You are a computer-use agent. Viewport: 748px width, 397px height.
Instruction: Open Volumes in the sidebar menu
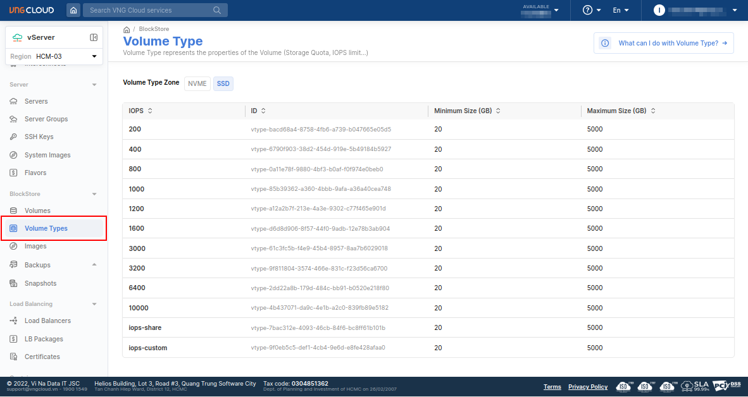pos(37,211)
